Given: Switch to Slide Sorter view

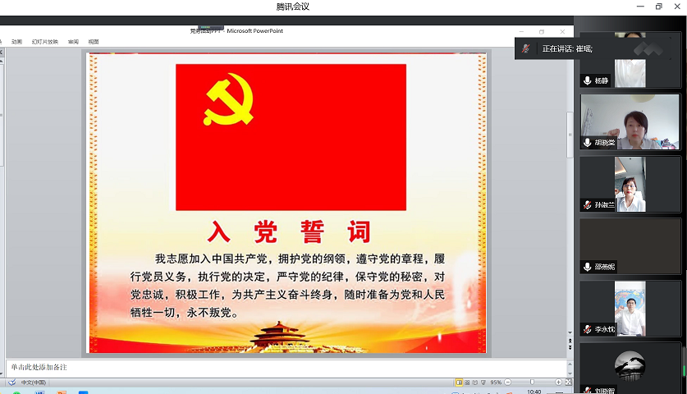Looking at the screenshot, I should pyautogui.click(x=468, y=383).
